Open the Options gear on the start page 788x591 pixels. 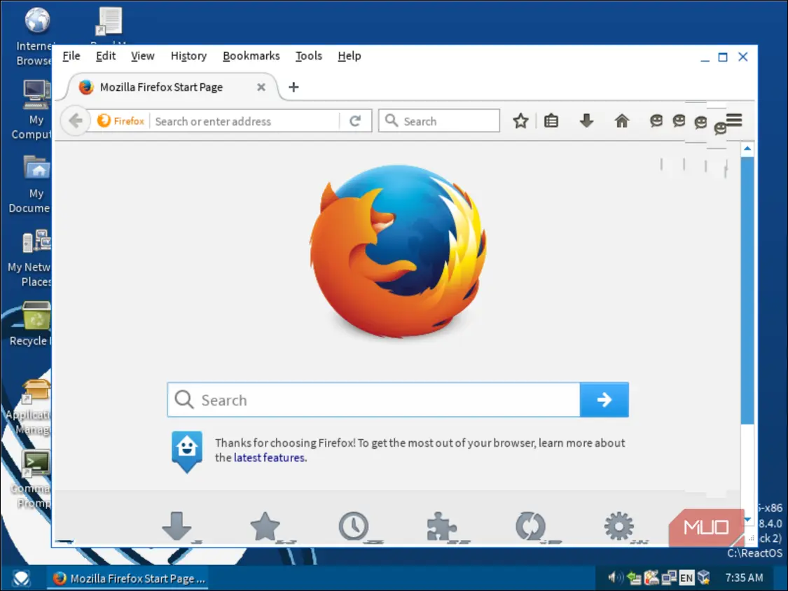pyautogui.click(x=619, y=526)
